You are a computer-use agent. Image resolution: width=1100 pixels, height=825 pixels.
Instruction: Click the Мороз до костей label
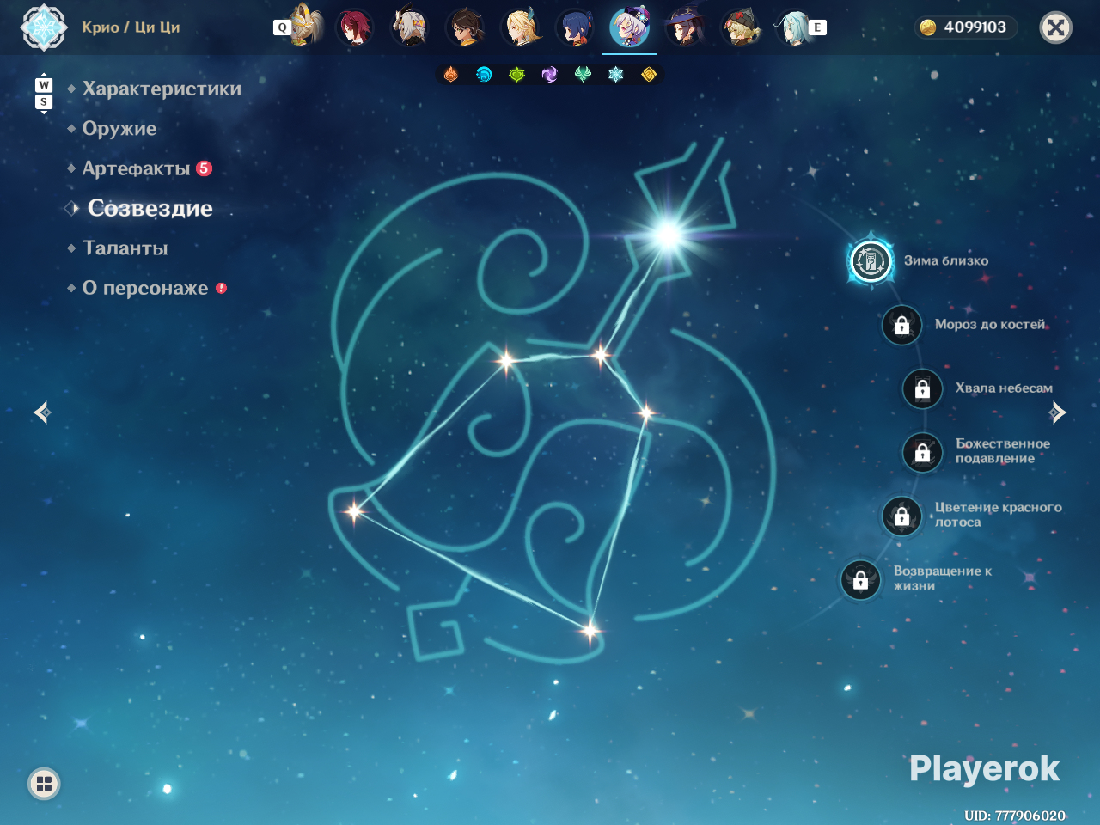[x=990, y=324]
